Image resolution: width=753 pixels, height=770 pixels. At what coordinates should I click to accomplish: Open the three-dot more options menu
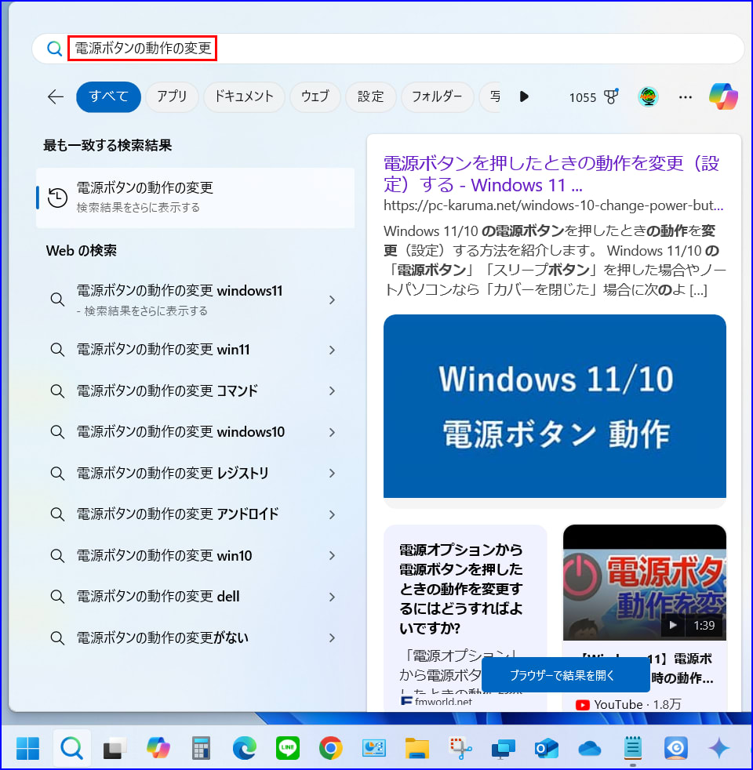(686, 97)
